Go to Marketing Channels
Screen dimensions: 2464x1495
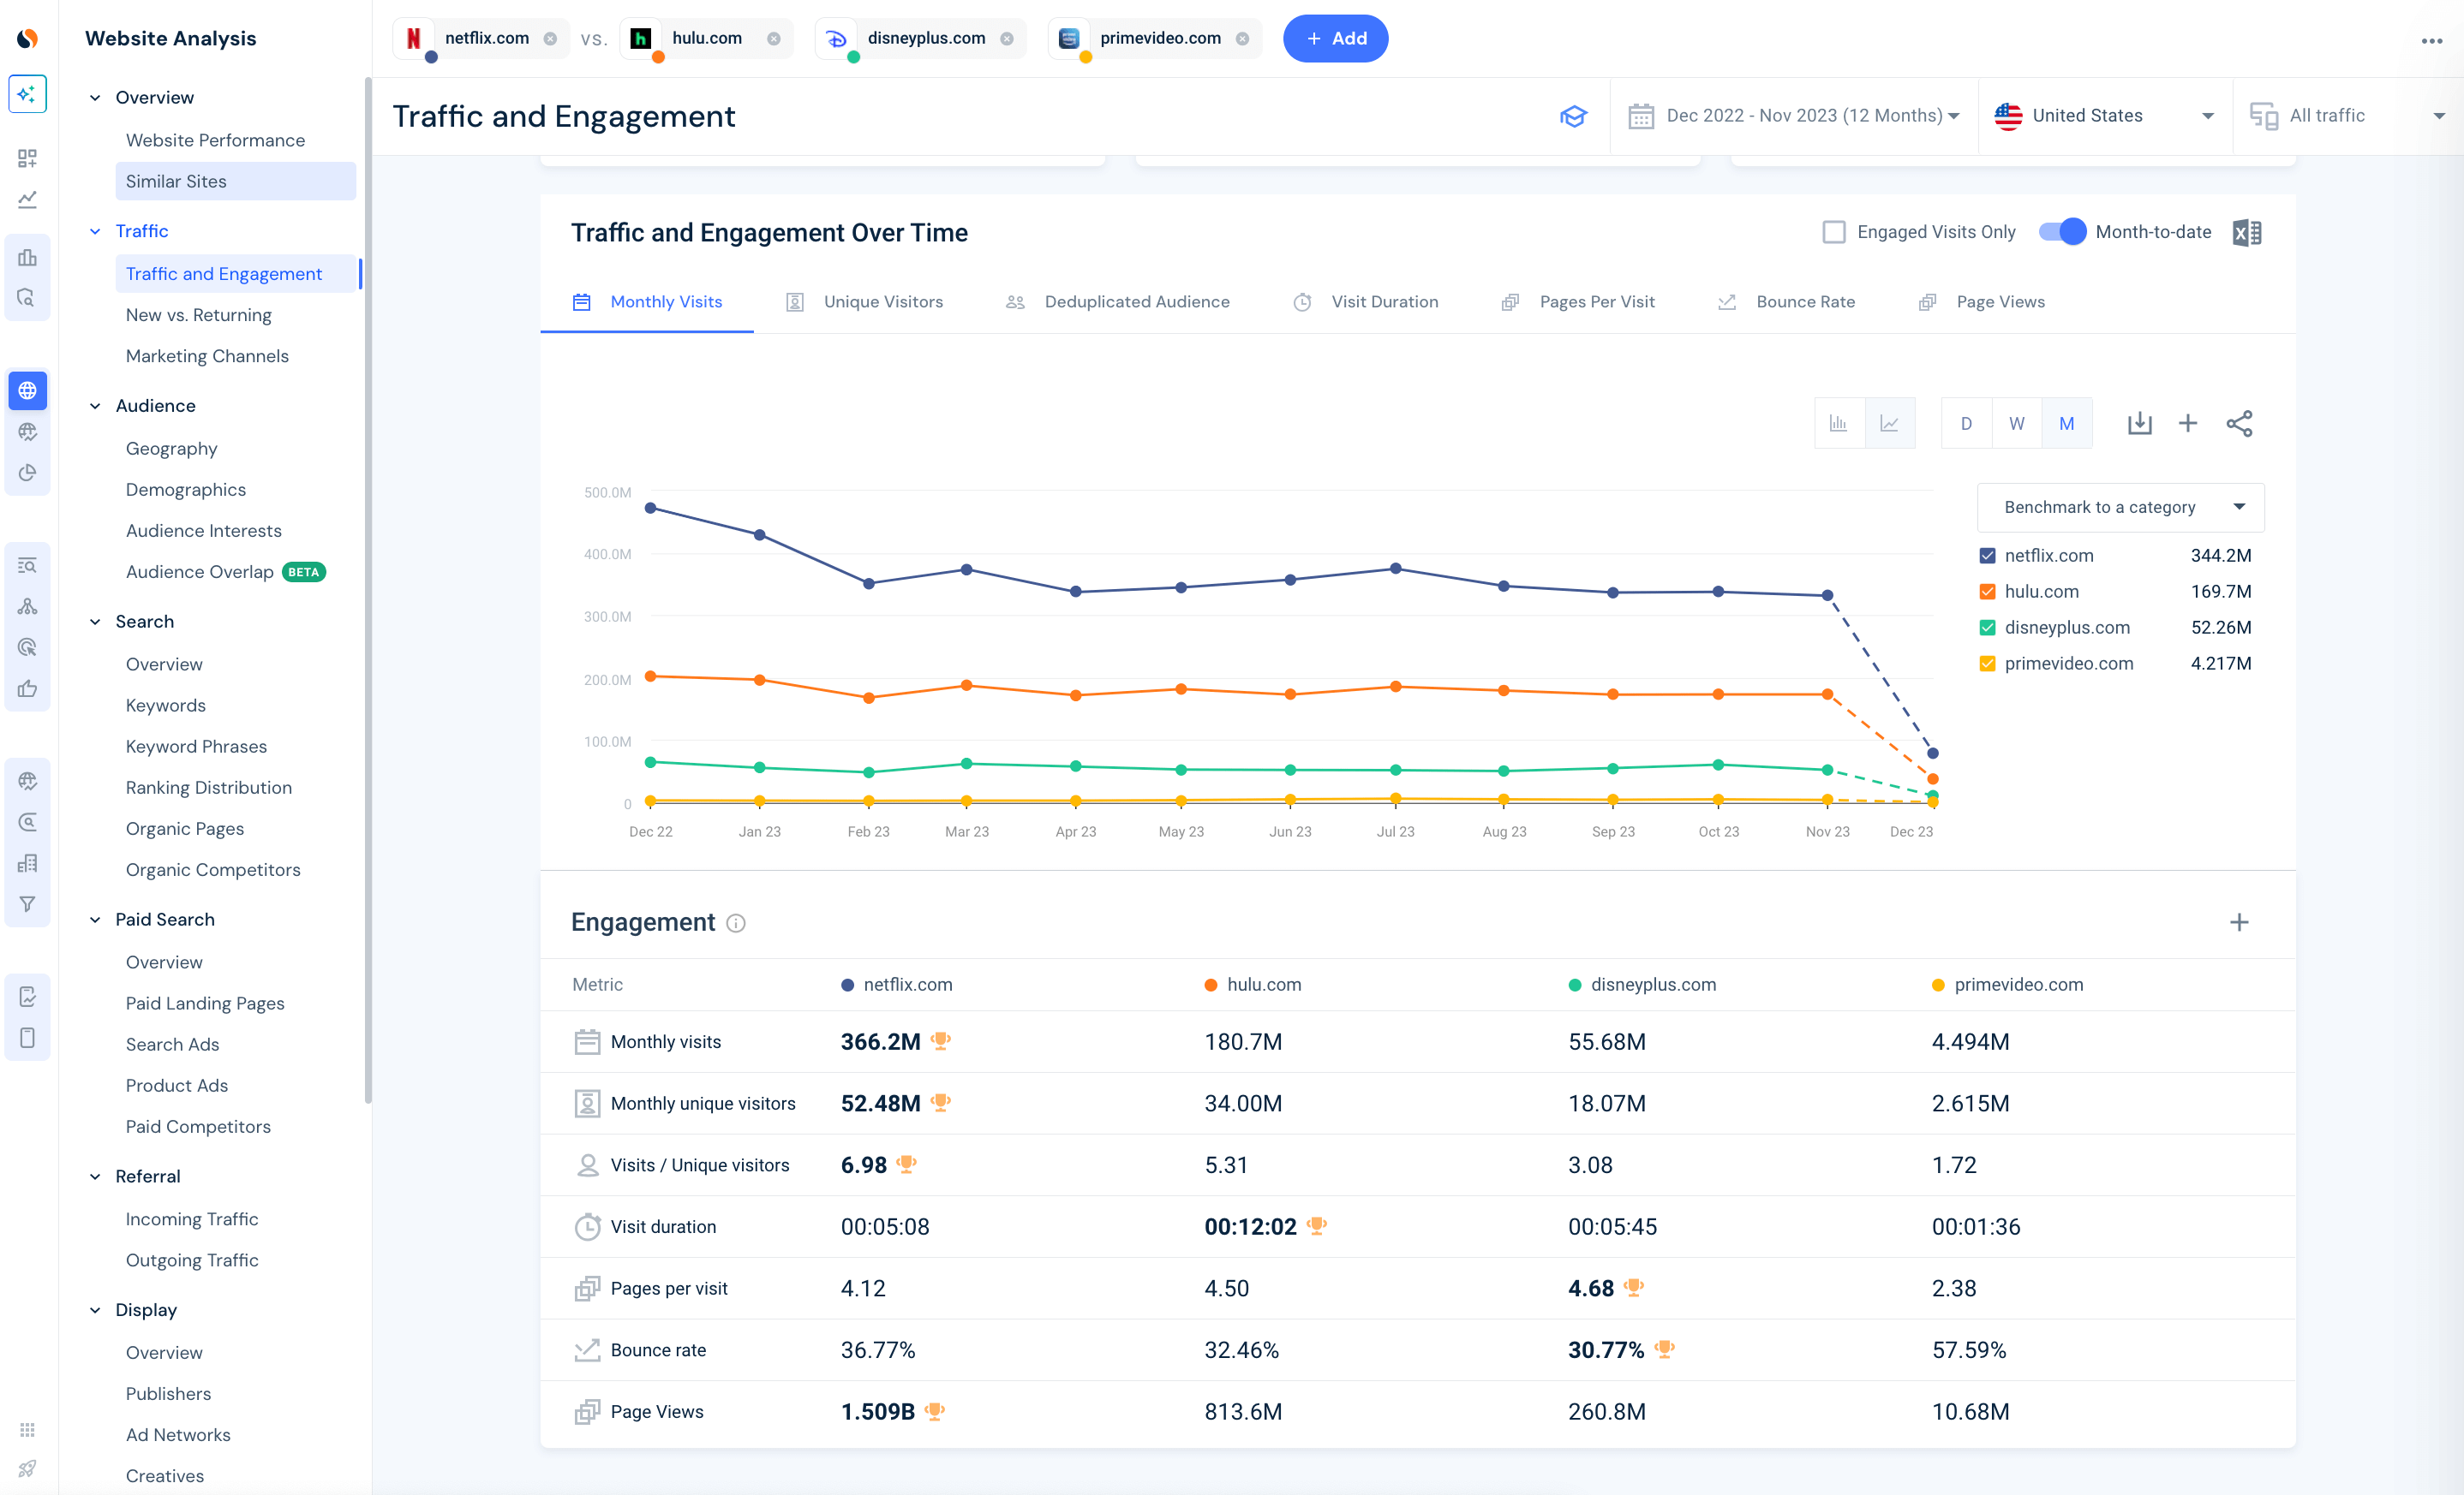click(x=207, y=355)
